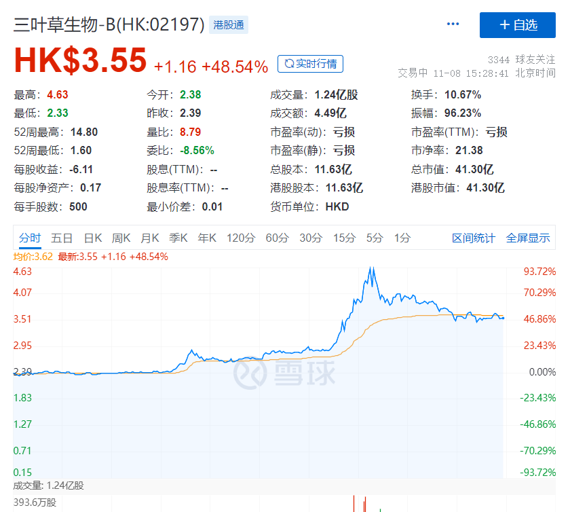Click the 每股净资产 value 0.17
The width and height of the screenshot is (570, 512).
coord(90,188)
